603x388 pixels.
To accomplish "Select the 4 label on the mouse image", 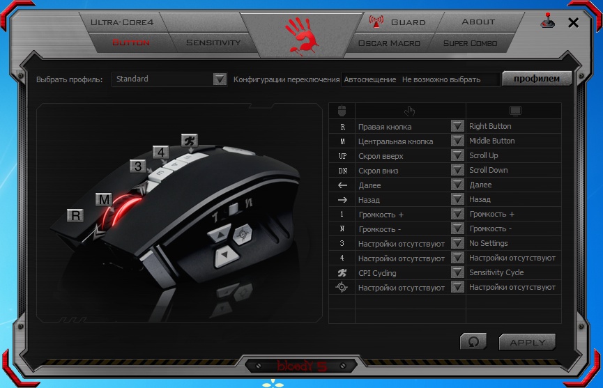I will (161, 153).
